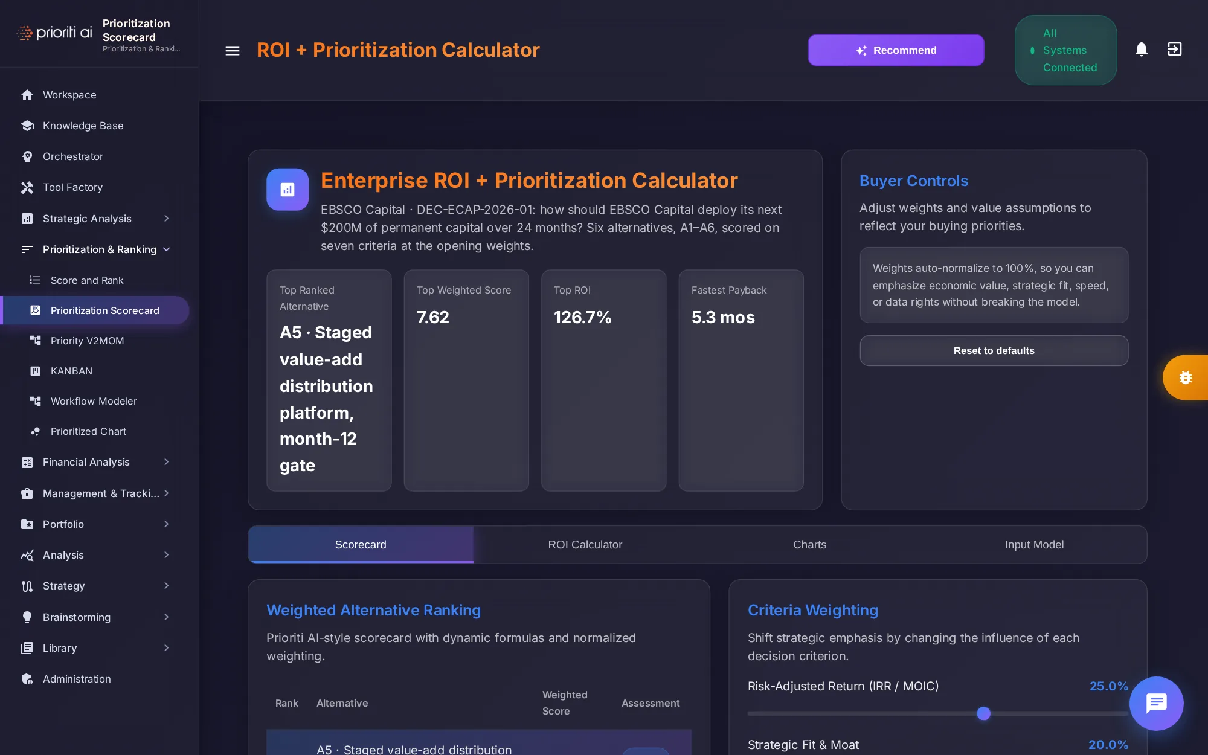Click the Administration shield icon
The width and height of the screenshot is (1208, 755).
coord(27,679)
